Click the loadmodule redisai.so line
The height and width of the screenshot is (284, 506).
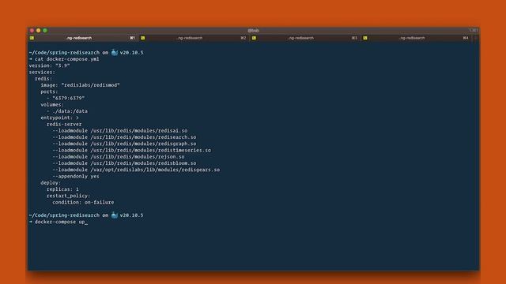[x=120, y=130]
